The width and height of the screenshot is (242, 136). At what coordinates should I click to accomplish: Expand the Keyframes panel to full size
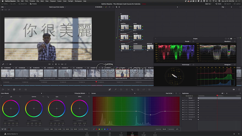(240, 93)
